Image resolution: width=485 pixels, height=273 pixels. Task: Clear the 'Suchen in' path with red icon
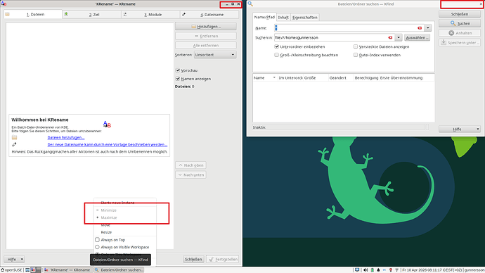pyautogui.click(x=390, y=37)
